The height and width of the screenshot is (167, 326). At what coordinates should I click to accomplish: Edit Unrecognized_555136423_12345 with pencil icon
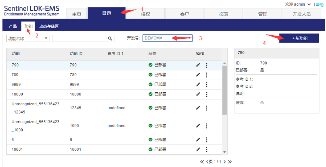click(x=198, y=108)
